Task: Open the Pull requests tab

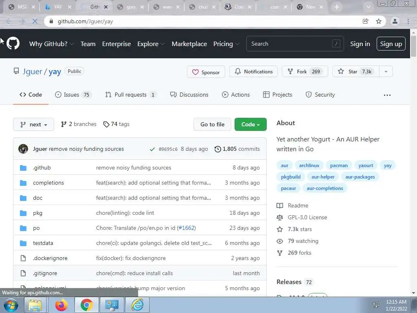Action: click(x=131, y=95)
